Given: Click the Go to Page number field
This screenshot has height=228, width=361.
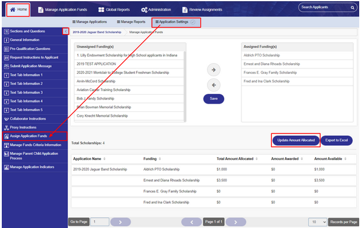Looking at the screenshot, I should click(100, 222).
